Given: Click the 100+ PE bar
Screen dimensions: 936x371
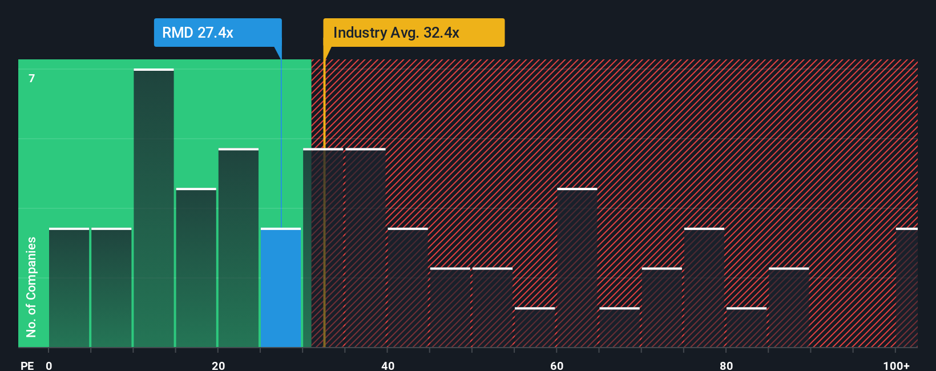Looking at the screenshot, I should click(x=907, y=288).
